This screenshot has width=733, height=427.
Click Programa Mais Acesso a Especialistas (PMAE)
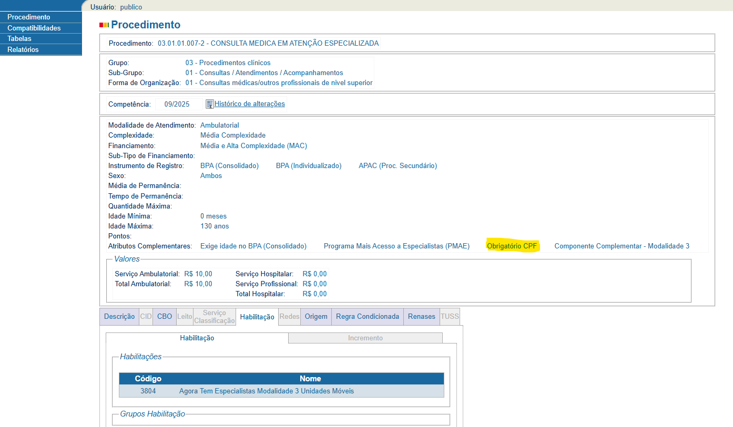396,246
